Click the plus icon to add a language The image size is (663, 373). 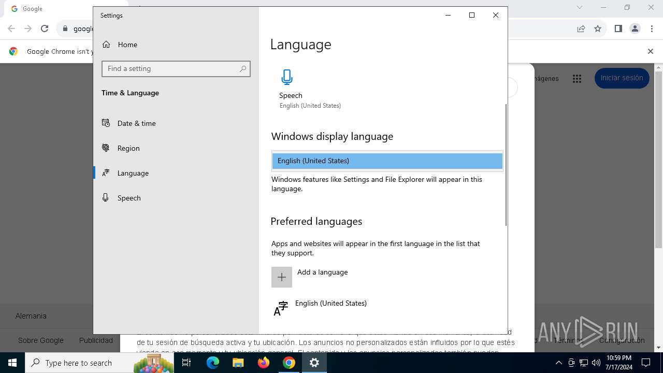tap(282, 277)
